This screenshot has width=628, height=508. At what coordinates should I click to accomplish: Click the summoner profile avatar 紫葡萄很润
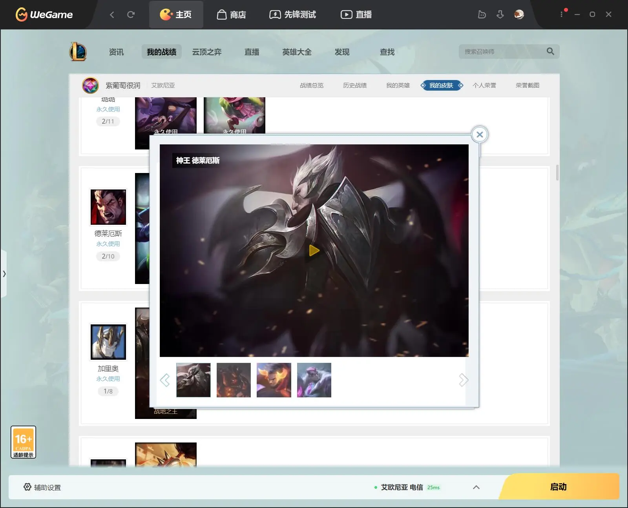pos(90,85)
